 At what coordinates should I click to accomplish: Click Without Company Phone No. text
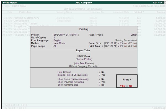pyautogui.click(x=84, y=66)
